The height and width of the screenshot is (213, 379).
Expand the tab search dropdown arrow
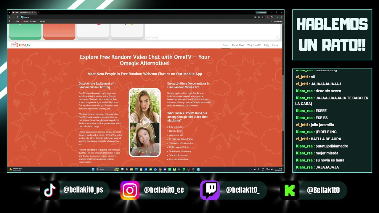(x=9, y=12)
